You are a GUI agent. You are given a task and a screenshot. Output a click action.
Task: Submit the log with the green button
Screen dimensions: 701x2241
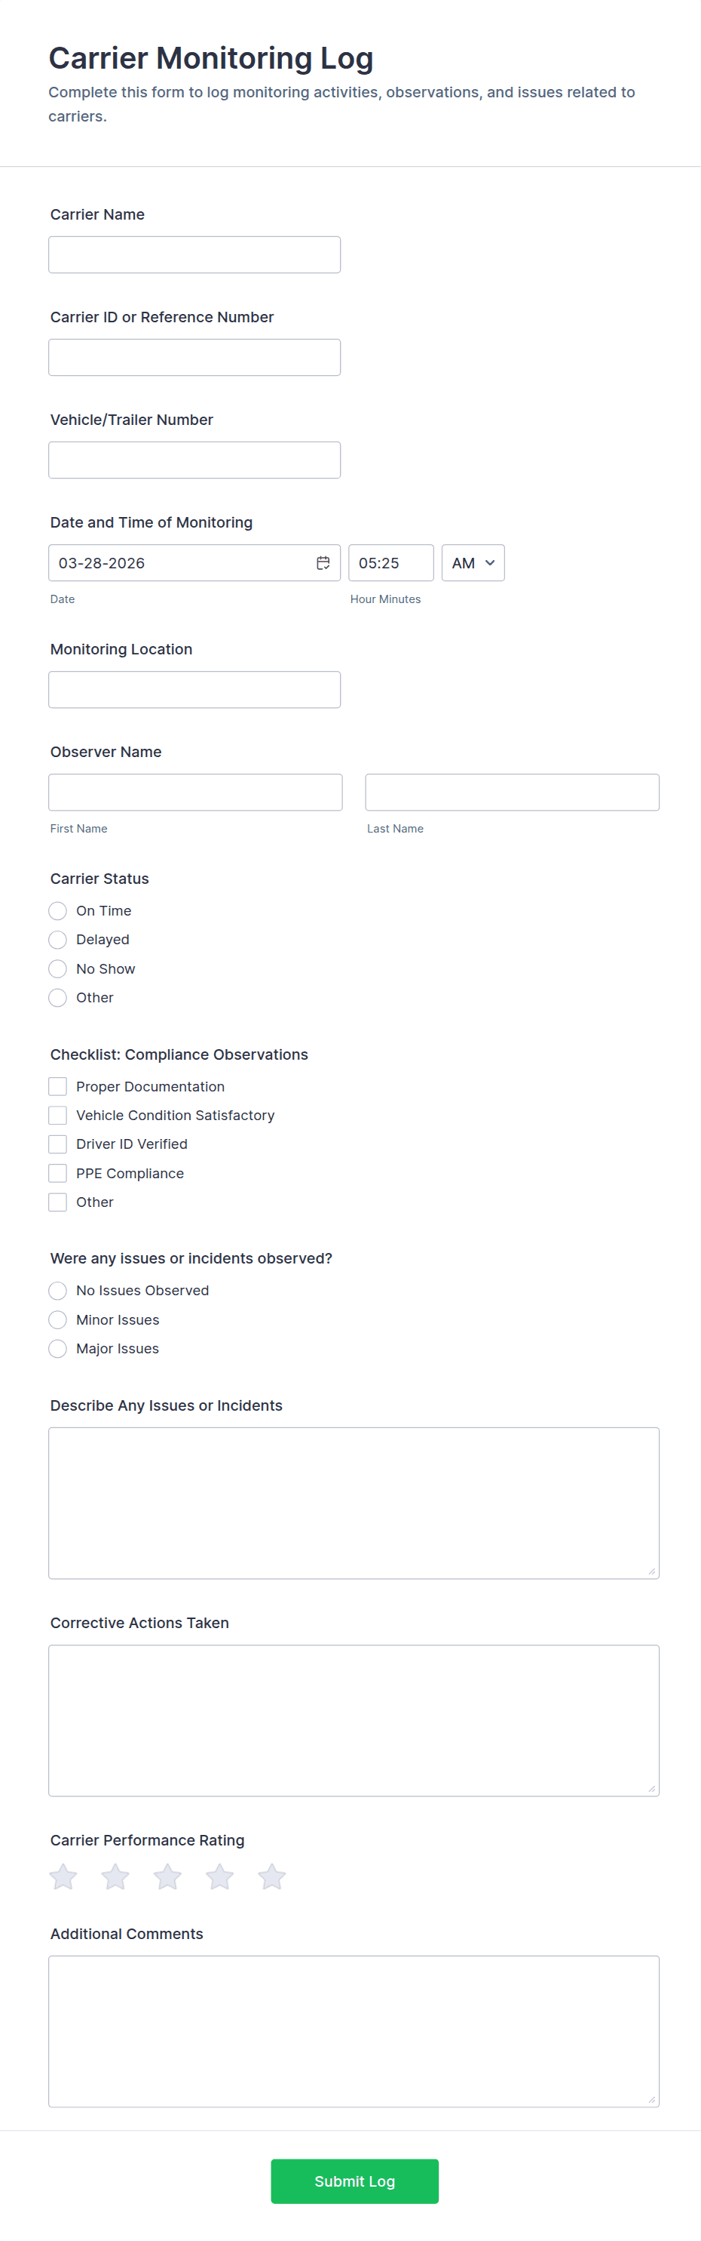[354, 2181]
